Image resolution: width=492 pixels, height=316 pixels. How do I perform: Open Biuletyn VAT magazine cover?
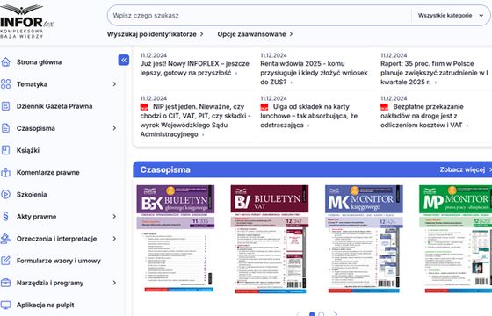tap(270, 239)
